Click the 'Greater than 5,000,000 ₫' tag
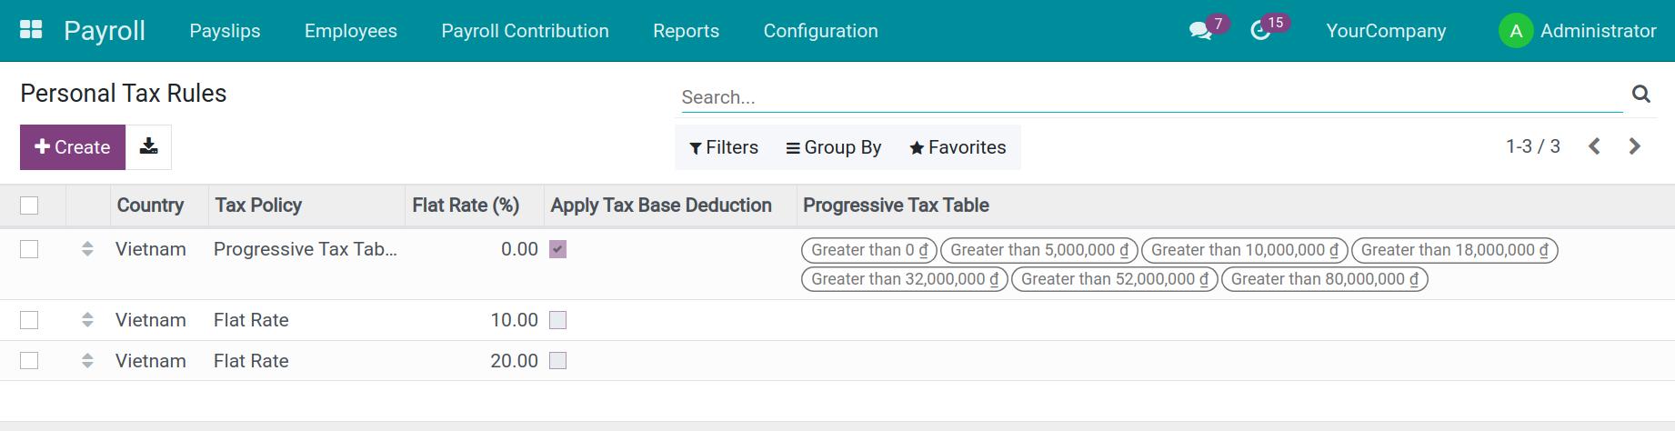 [x=1038, y=250]
